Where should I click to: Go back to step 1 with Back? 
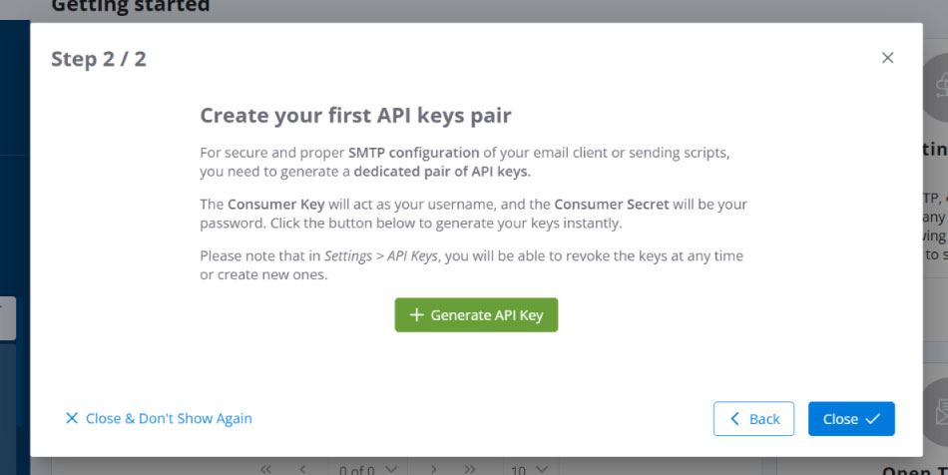[x=753, y=419]
